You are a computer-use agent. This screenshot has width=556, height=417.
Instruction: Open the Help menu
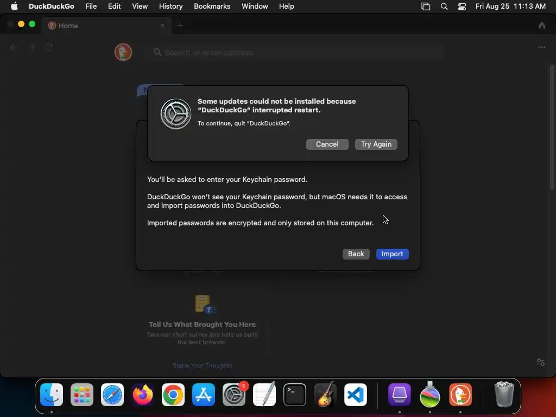[286, 7]
